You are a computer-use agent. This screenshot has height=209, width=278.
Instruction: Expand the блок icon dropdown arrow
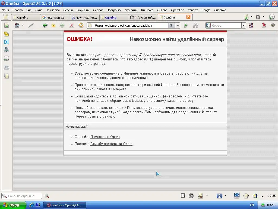point(207,195)
